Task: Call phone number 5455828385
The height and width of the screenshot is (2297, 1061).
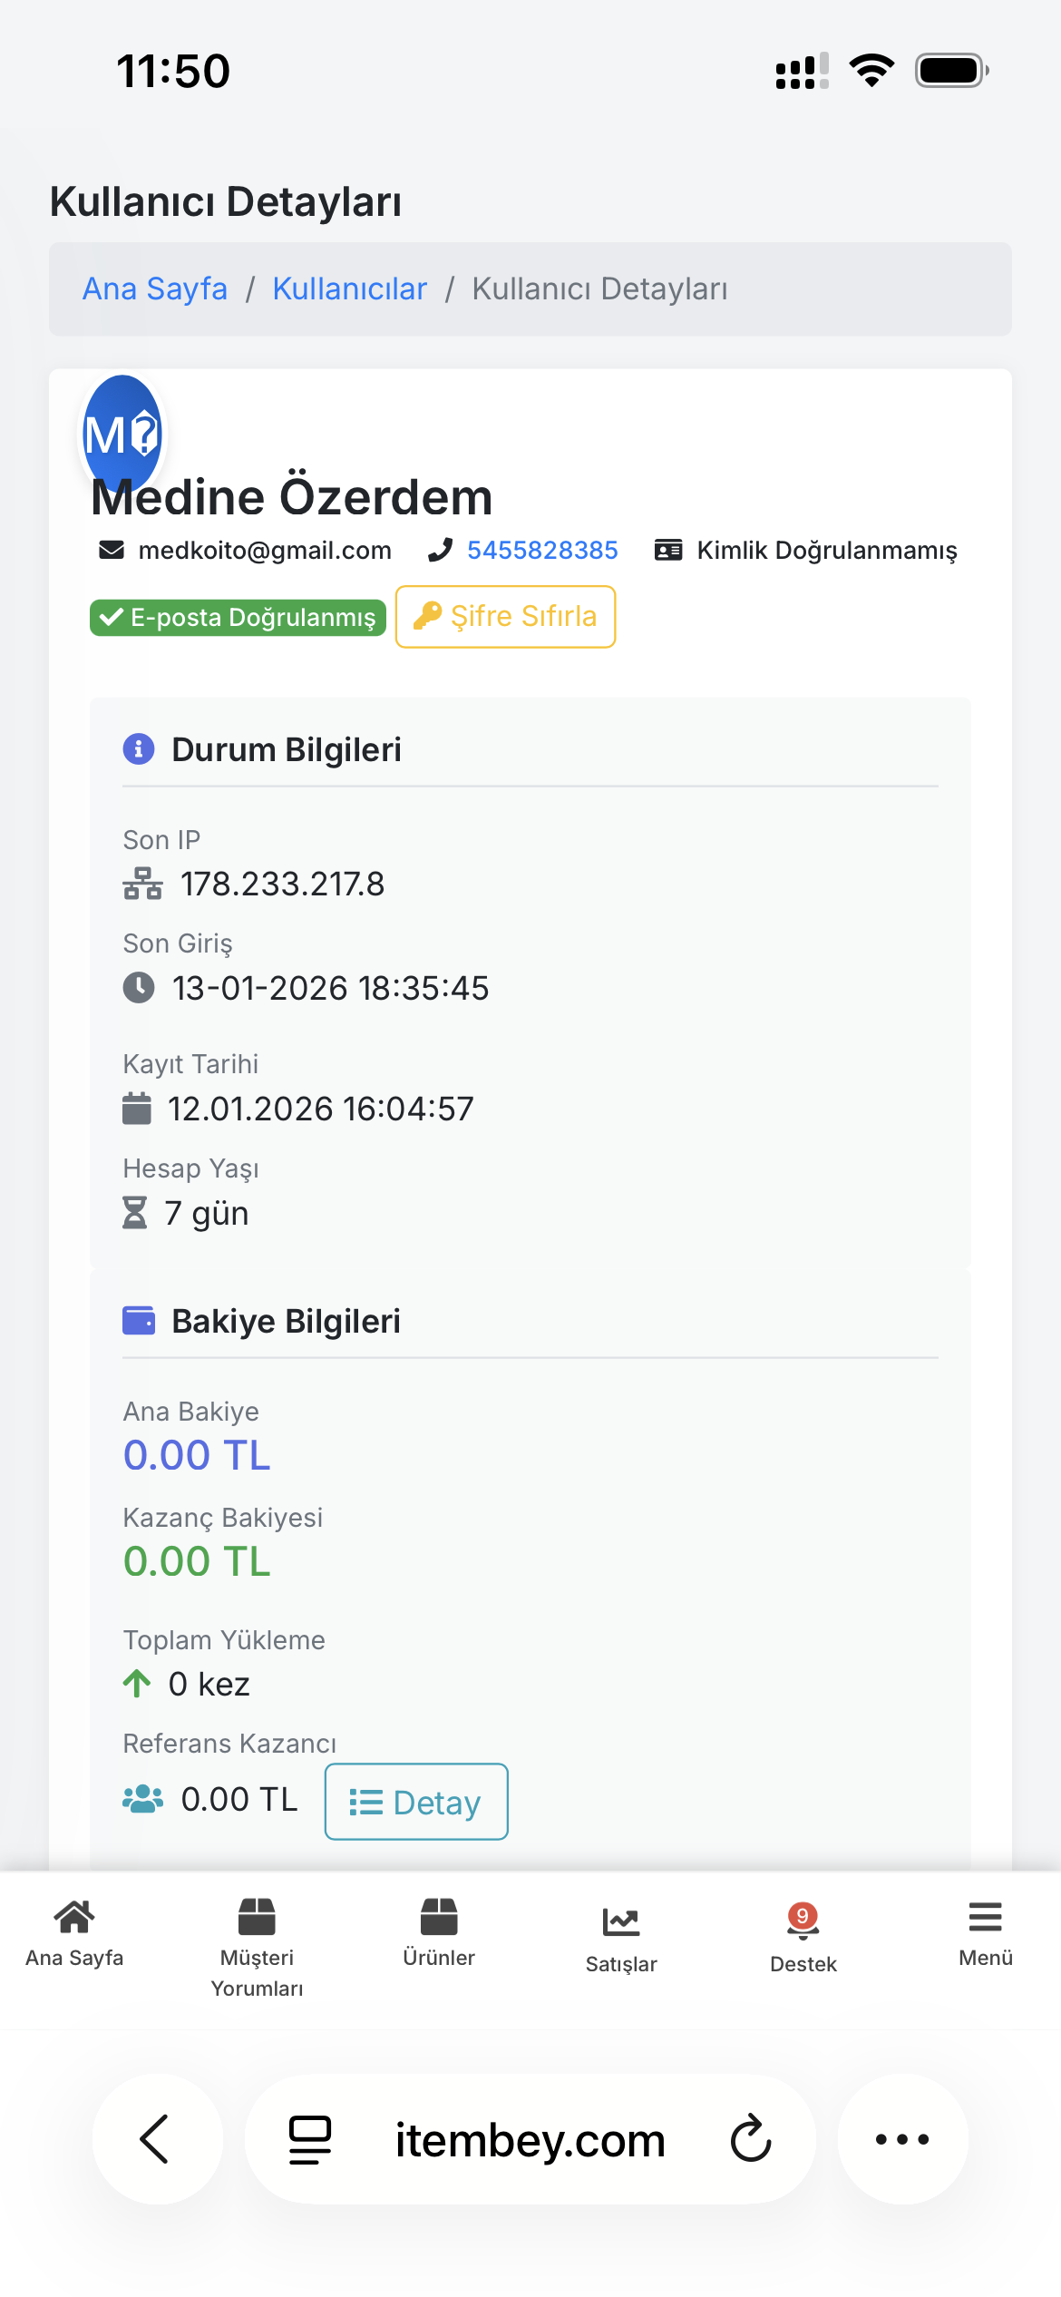Action: [x=542, y=550]
